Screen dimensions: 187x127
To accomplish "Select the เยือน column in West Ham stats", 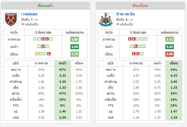I will 79,63.
